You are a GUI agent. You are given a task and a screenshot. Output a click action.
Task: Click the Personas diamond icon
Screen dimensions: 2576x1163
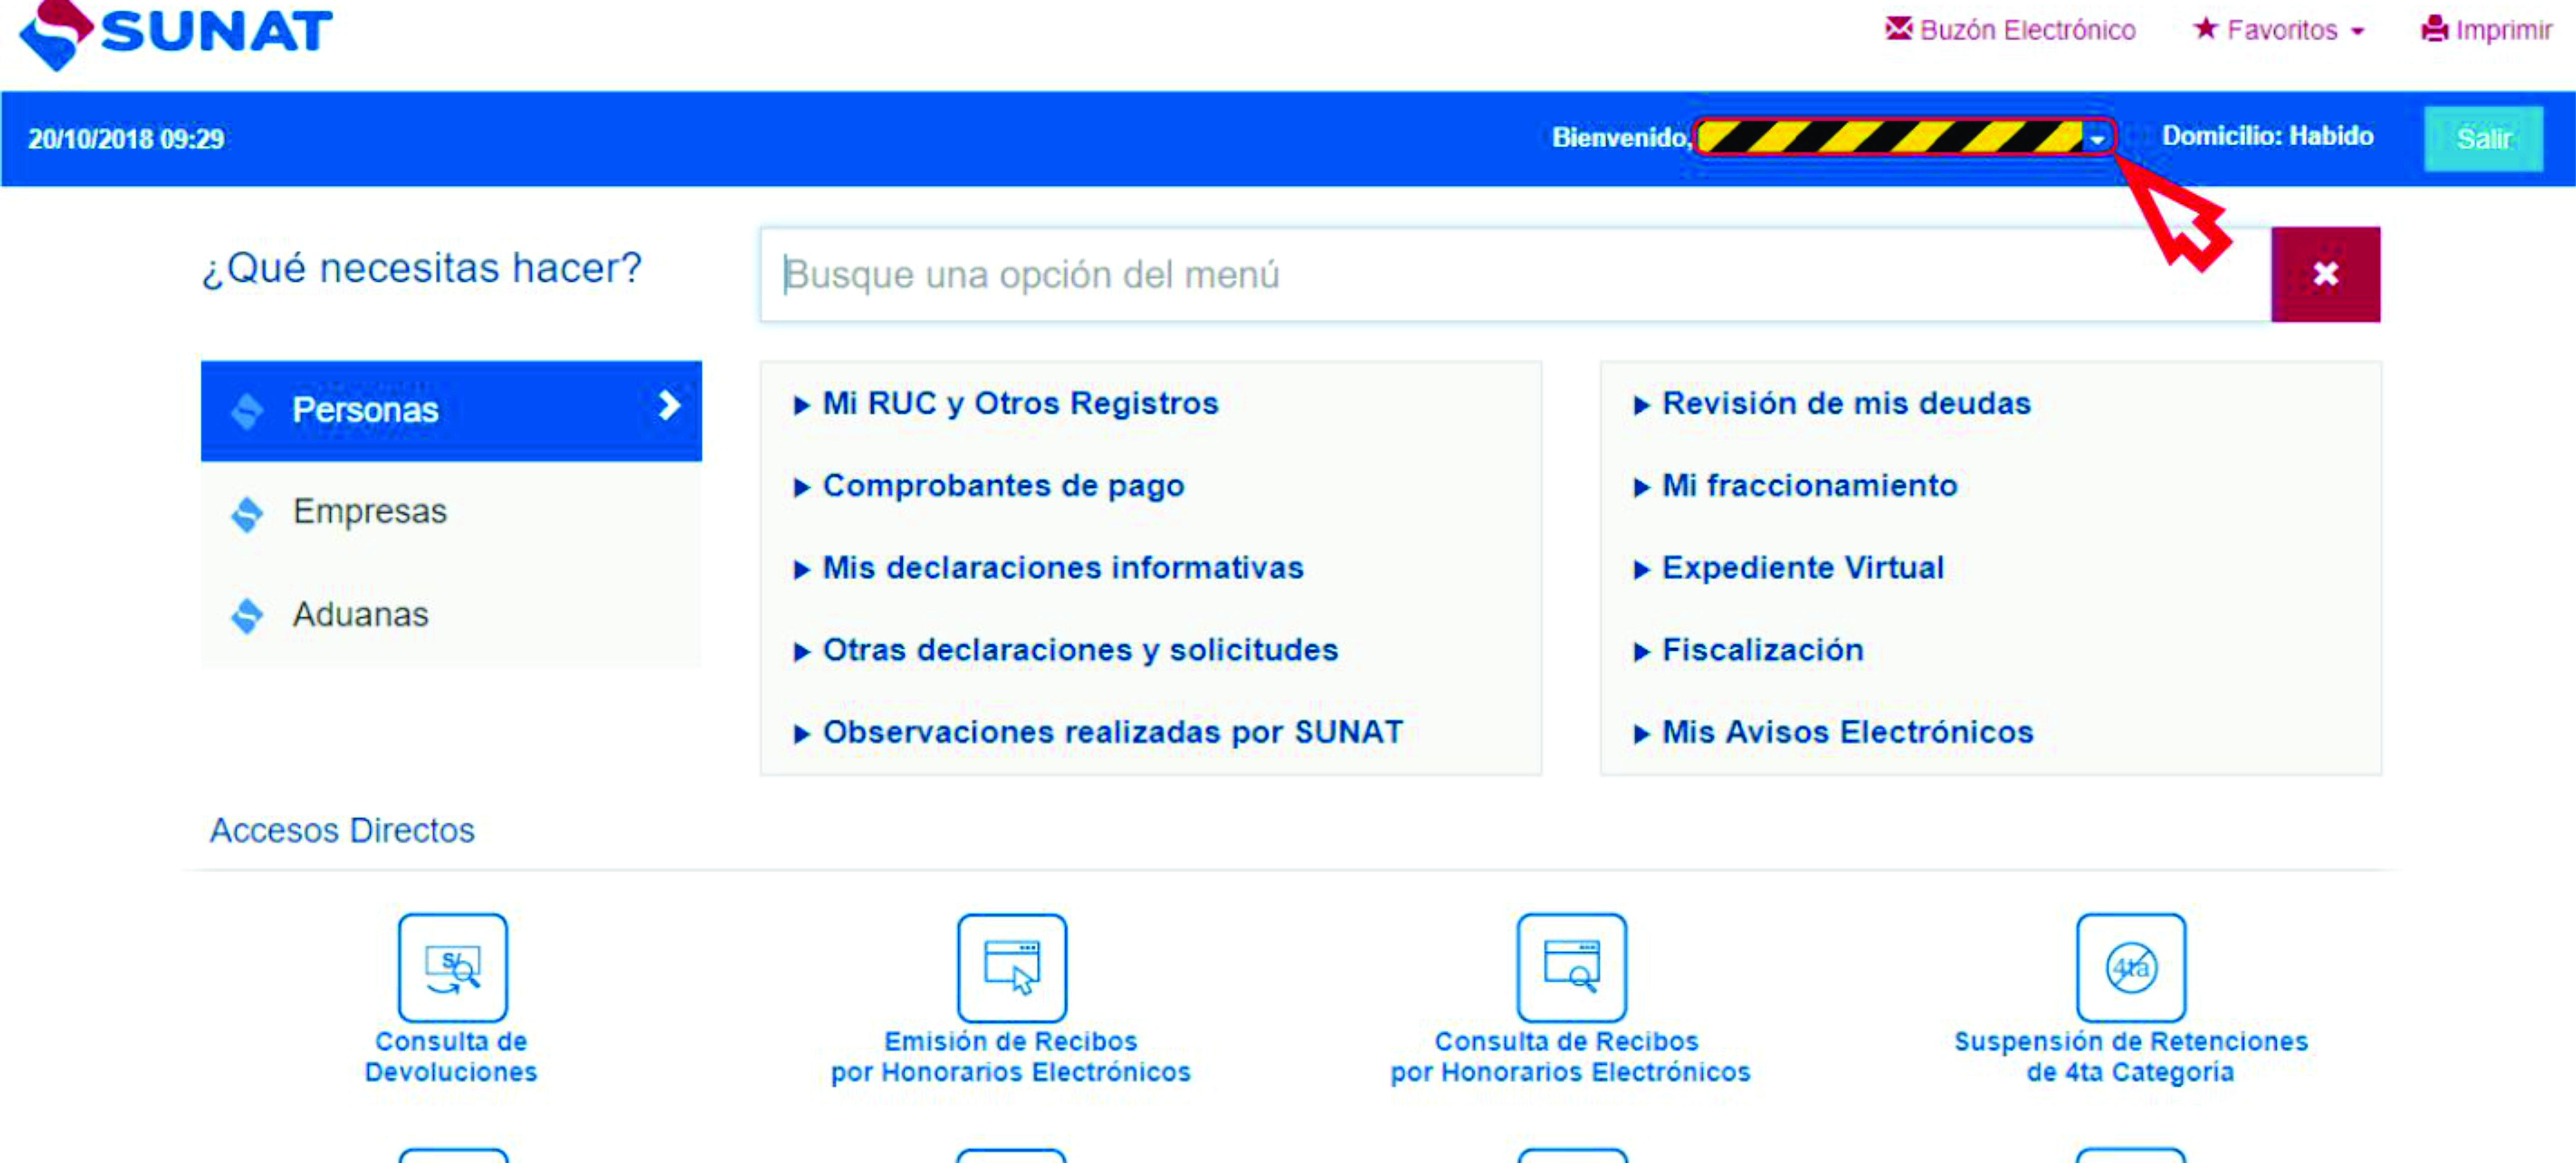(247, 410)
